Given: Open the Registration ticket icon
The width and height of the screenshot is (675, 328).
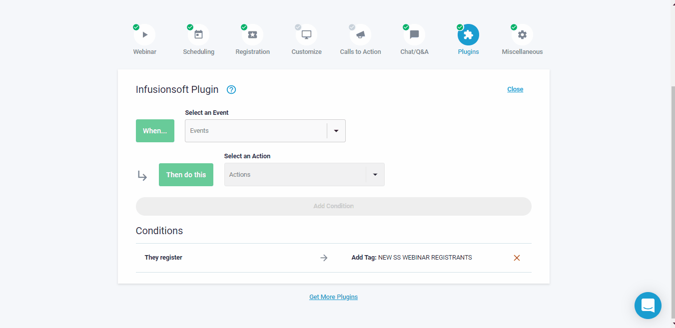Looking at the screenshot, I should 253,35.
